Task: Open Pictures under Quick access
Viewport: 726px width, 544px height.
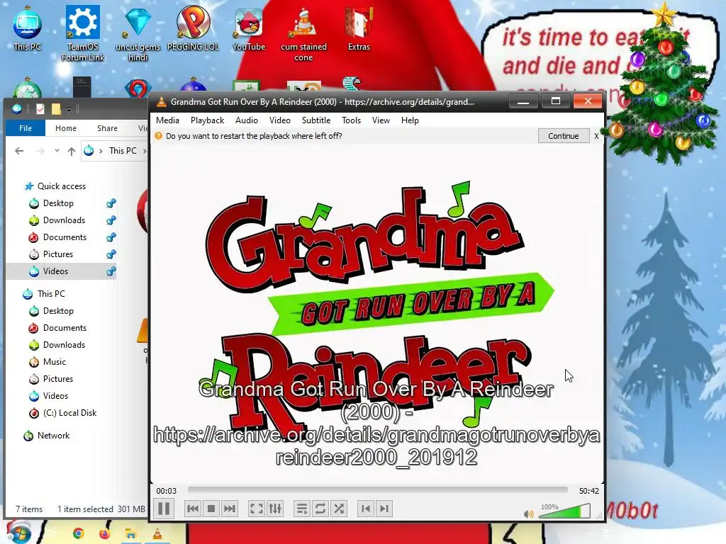Action: 58,254
